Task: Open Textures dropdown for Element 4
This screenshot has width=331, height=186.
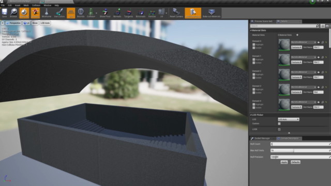Action: (x=296, y=107)
